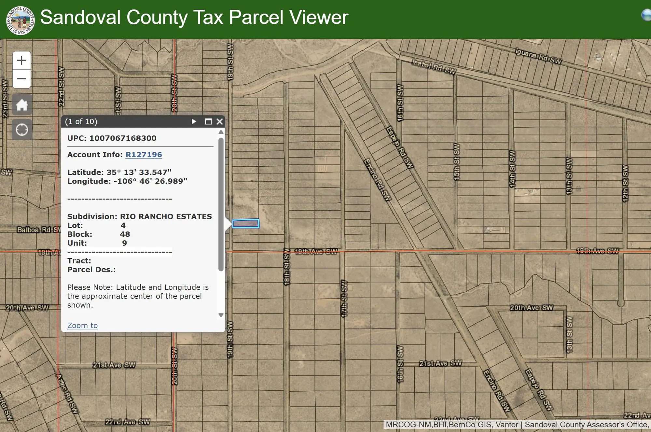Click the Sandoval County seal logo
Image resolution: width=651 pixels, height=432 pixels.
point(20,20)
